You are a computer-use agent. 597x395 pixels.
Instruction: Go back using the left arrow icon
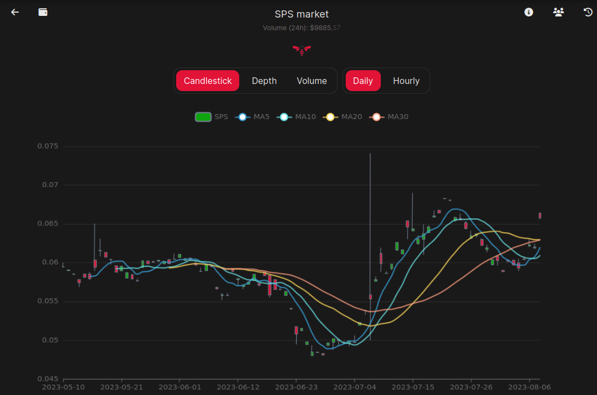pyautogui.click(x=15, y=12)
